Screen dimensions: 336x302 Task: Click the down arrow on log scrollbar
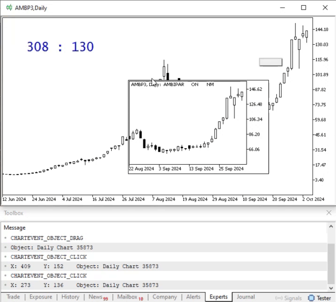pyautogui.click(x=331, y=288)
